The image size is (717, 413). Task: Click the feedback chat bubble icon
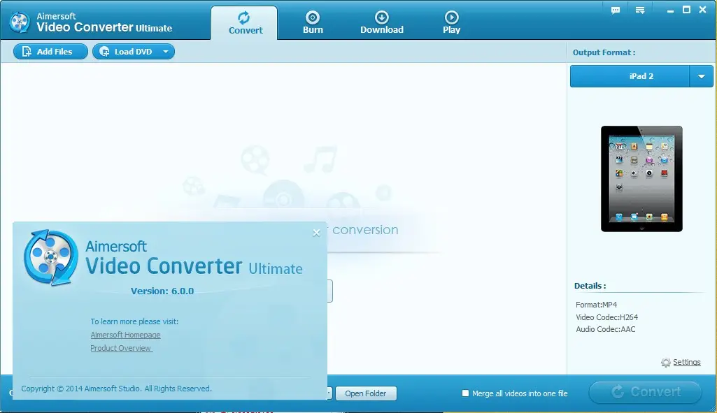616,10
